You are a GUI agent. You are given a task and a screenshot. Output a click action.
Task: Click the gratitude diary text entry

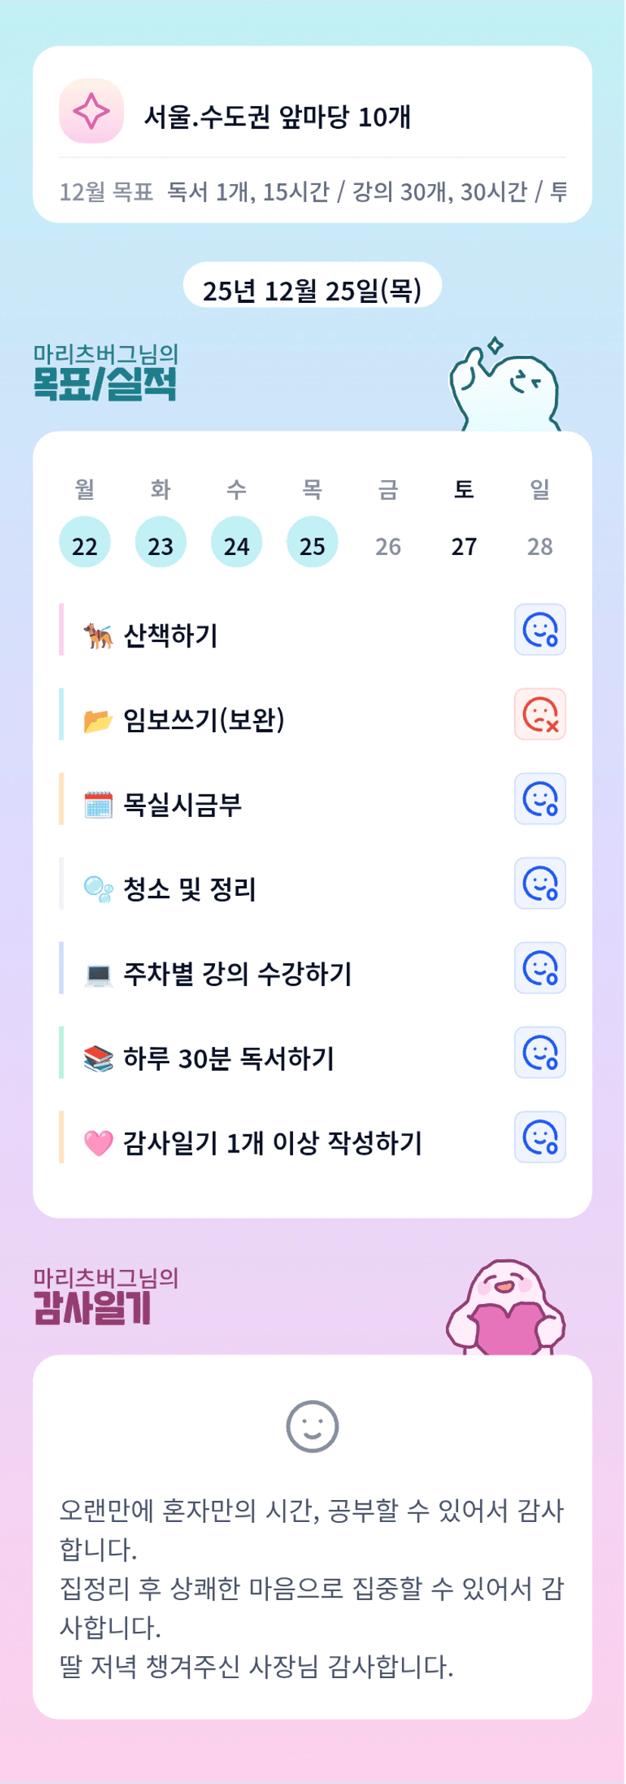(x=312, y=1588)
